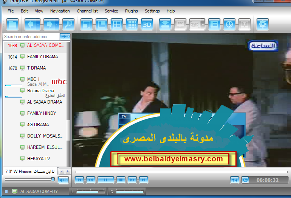Image resolution: width=291 pixels, height=198 pixels.
Task: Click the channel list vertical scrollbar
Action: (x=68, y=104)
